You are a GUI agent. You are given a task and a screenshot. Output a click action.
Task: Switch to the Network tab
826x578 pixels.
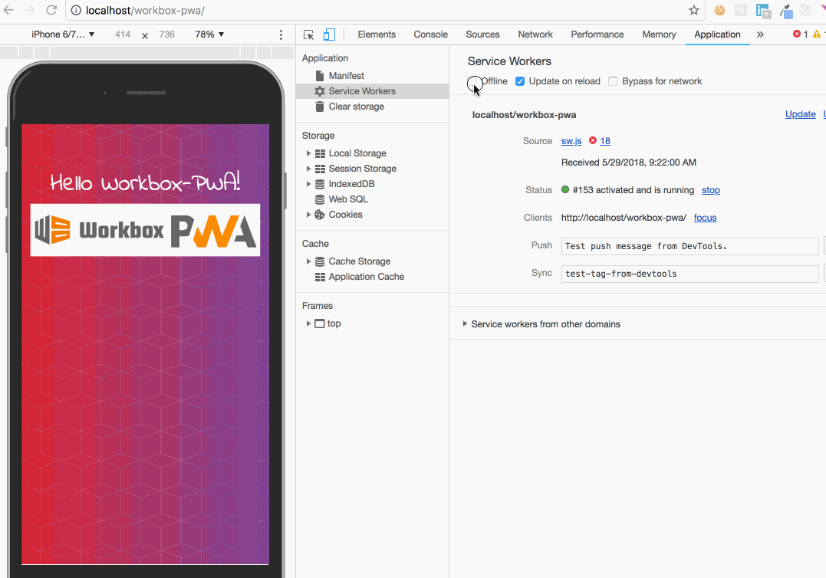[x=535, y=34]
